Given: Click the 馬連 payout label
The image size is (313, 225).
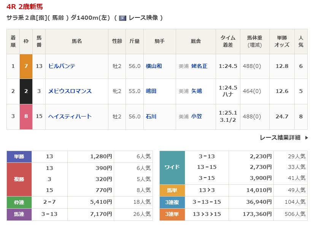Looking at the screenshot, I should pos(19,214).
